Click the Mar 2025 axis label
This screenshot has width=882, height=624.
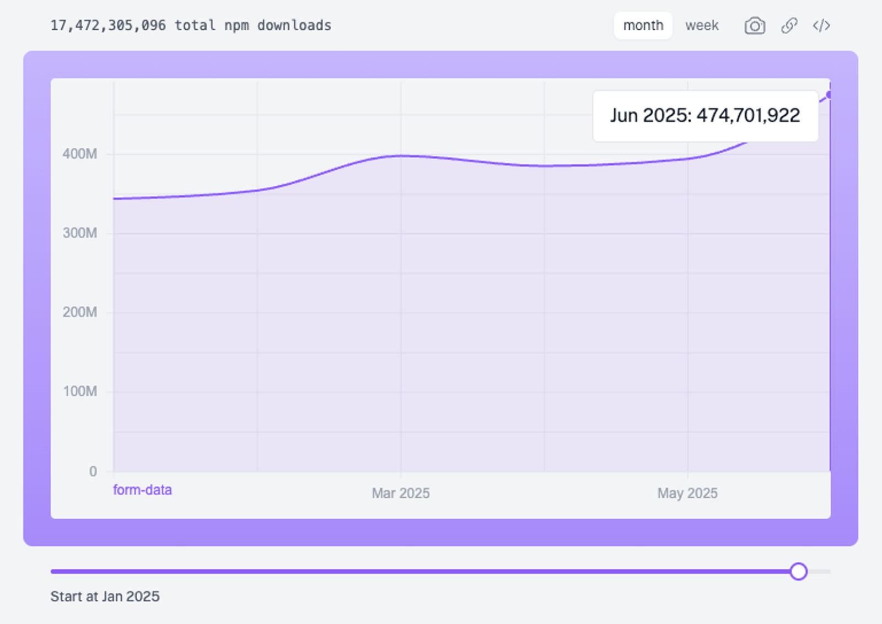point(401,493)
